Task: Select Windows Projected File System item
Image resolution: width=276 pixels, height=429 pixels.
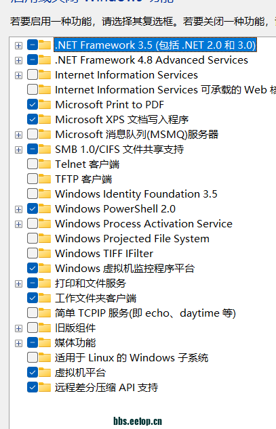Action: (132, 239)
